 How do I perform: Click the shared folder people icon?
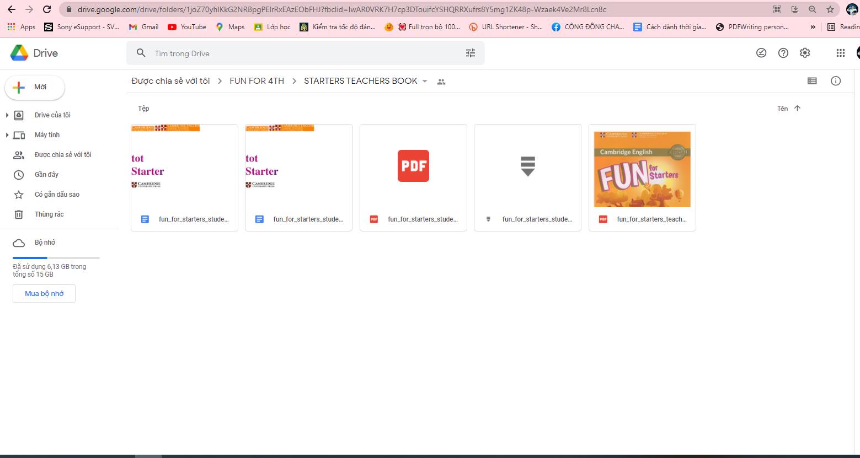pos(441,82)
